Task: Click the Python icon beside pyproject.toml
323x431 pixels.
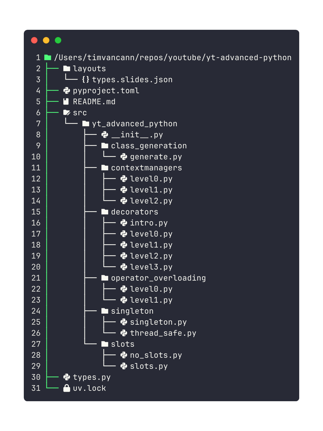Action: click(x=67, y=91)
